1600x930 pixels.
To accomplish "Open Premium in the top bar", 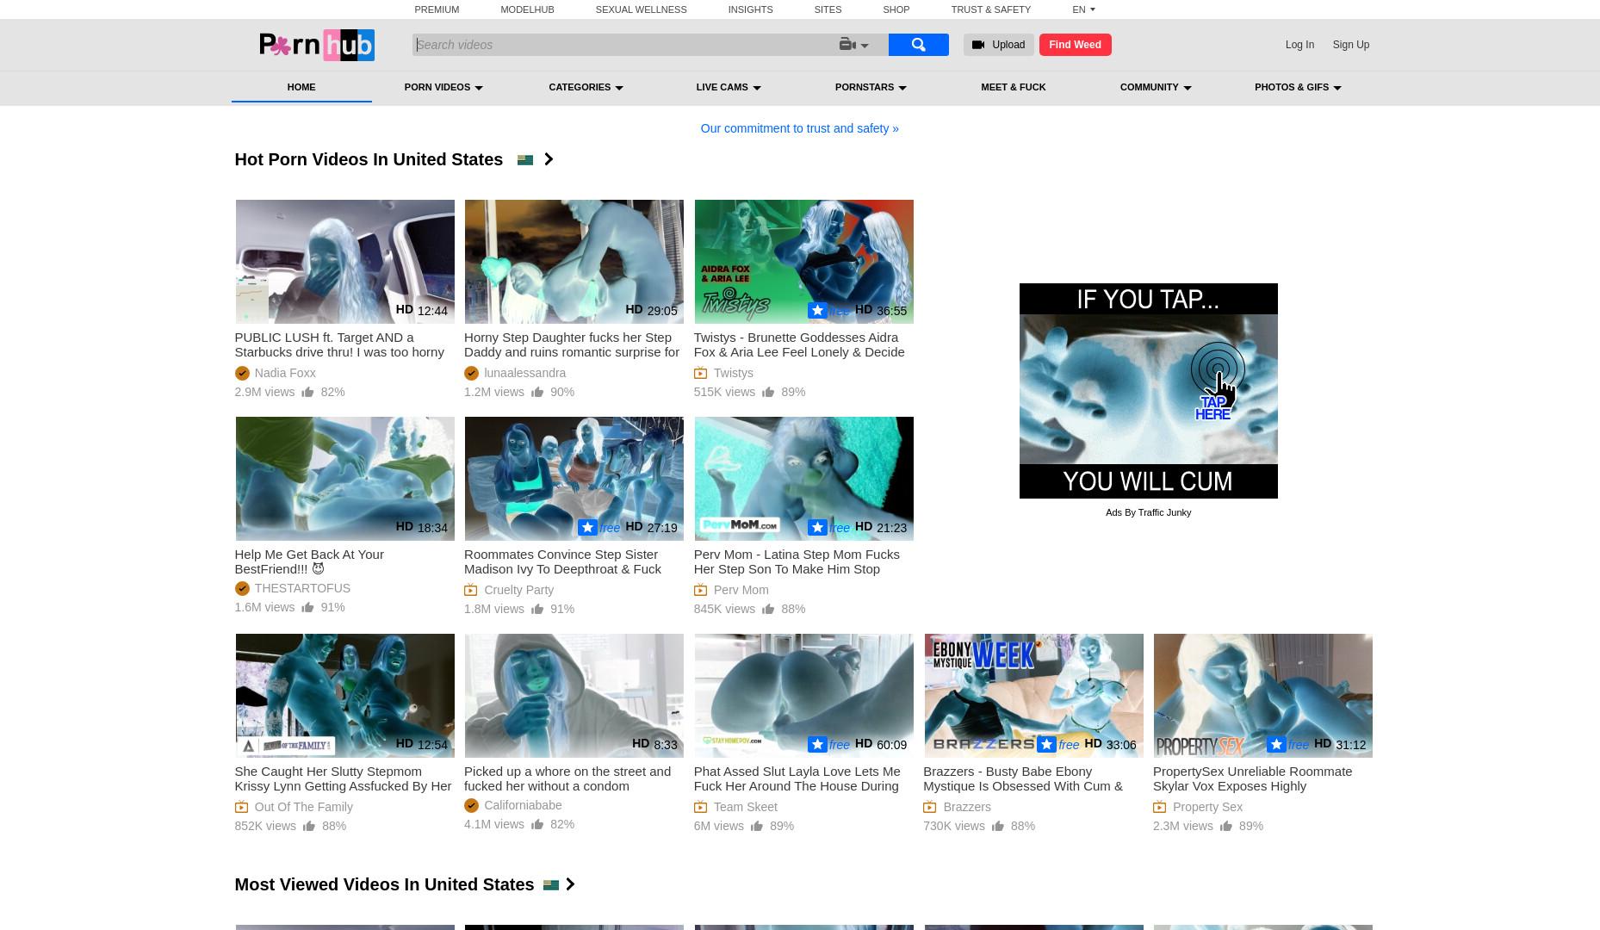I will pos(437,9).
